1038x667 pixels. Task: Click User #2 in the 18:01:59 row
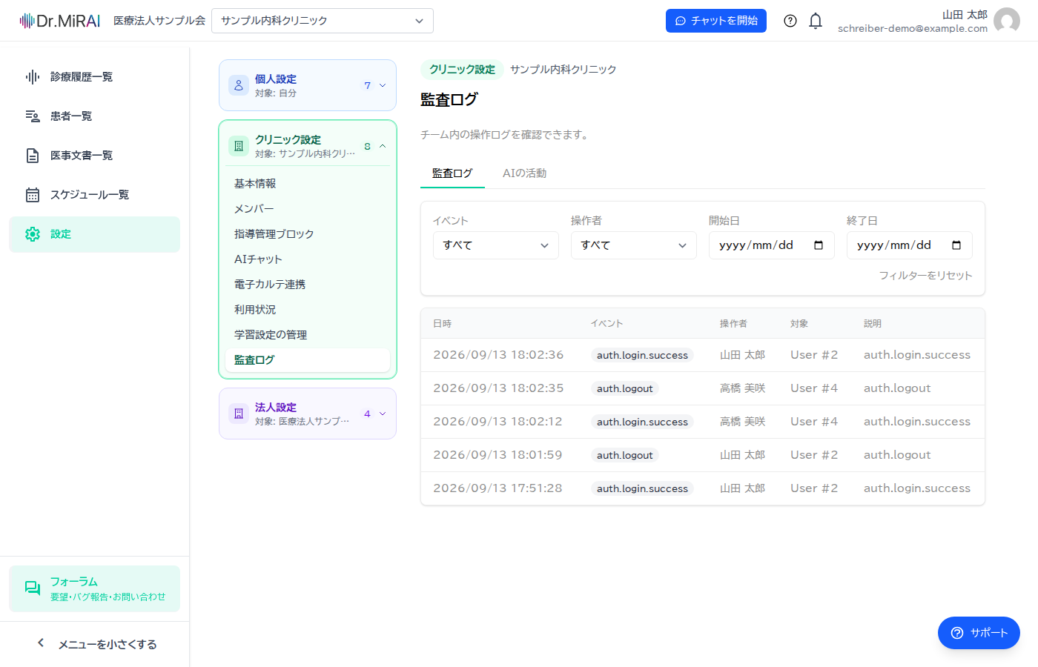pos(814,455)
